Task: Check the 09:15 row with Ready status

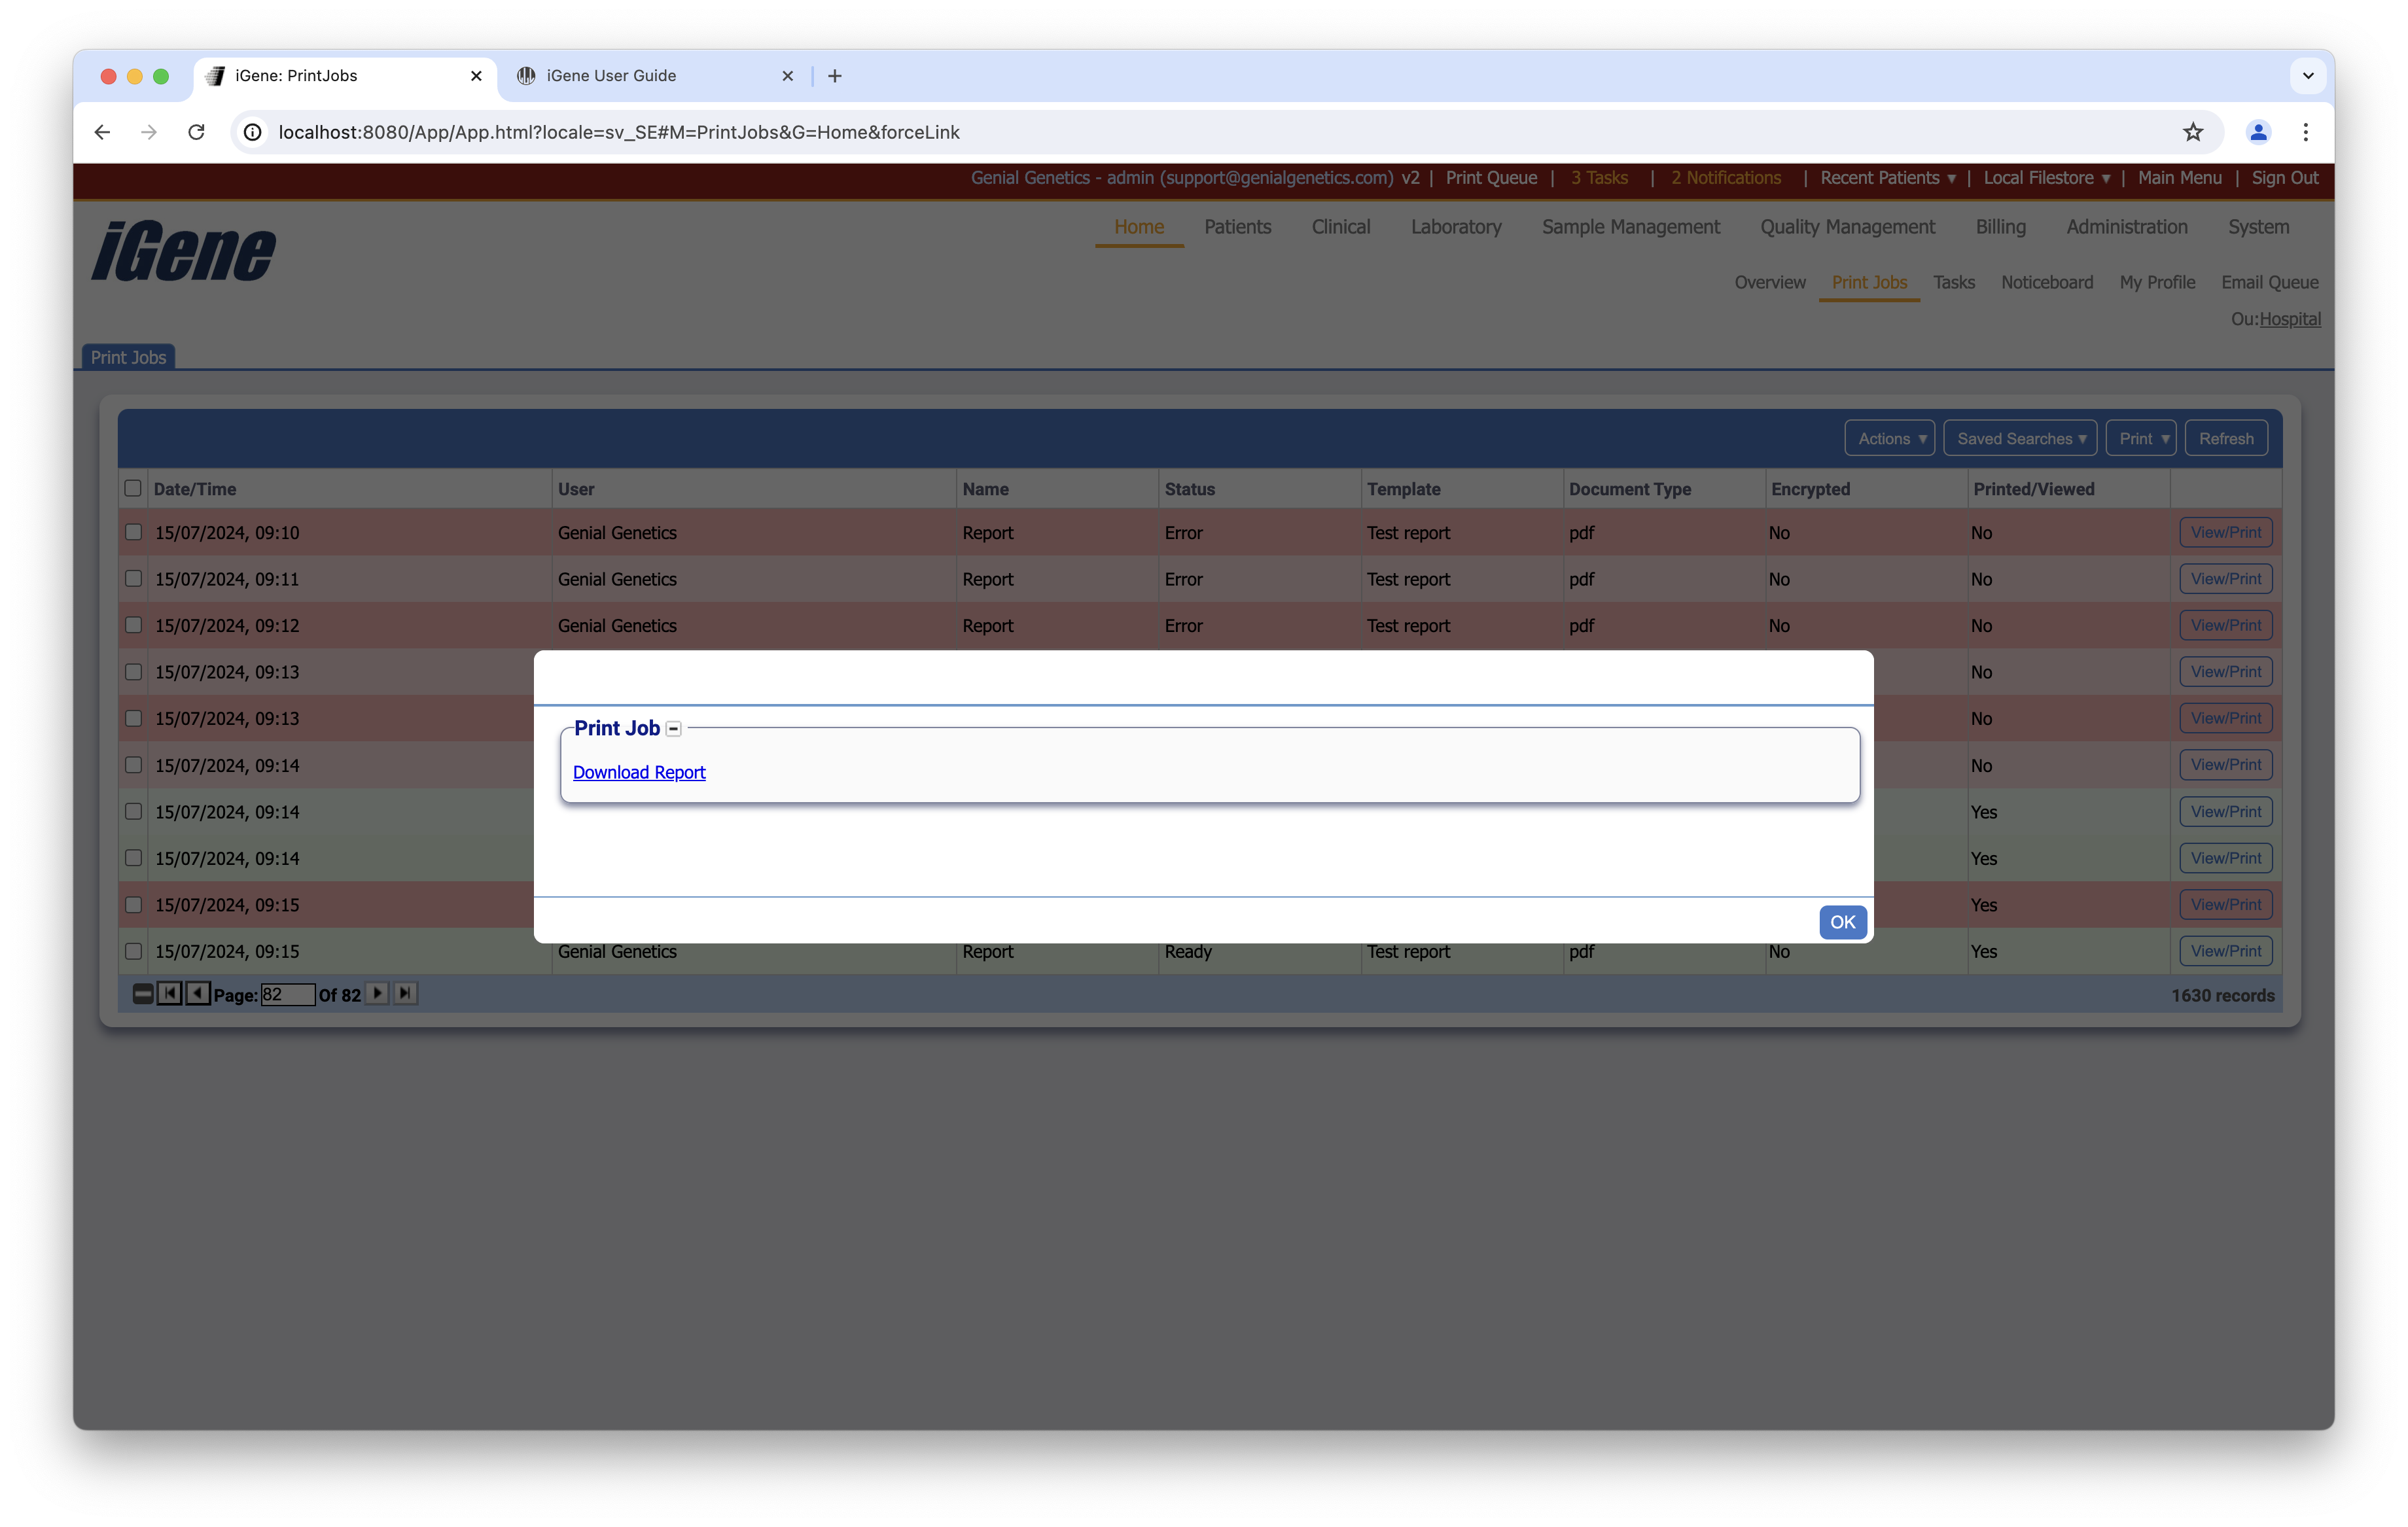Action: 133,951
